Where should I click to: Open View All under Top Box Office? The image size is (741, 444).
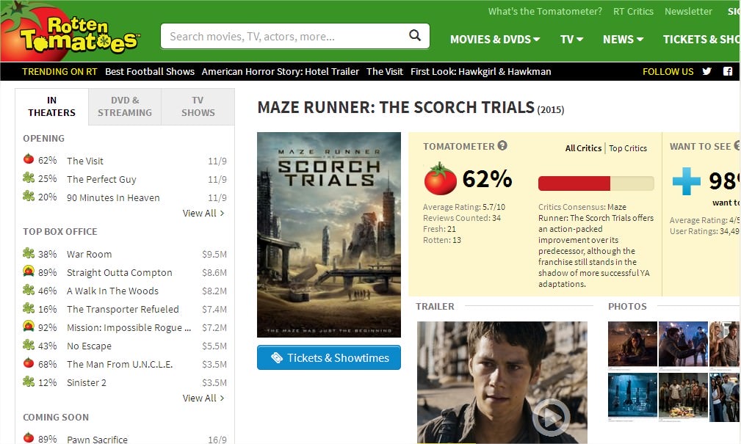[203, 398]
